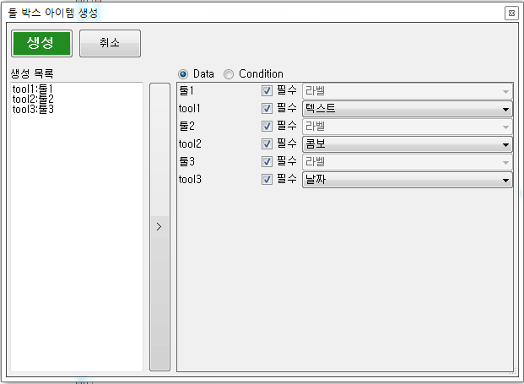524x384 pixels.
Task: Close the 툴 박스 아이템 생성 dialog
Action: click(x=511, y=13)
